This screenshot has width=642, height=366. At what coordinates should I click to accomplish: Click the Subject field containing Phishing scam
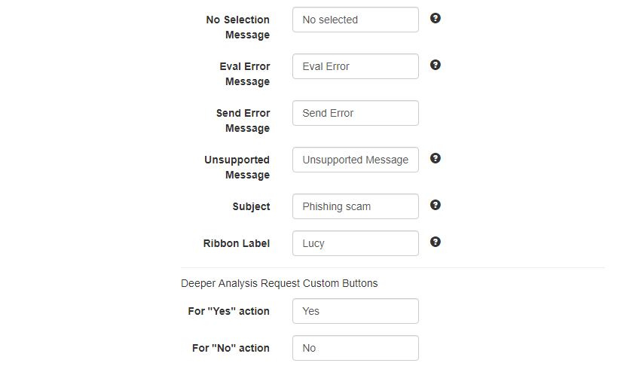click(356, 206)
